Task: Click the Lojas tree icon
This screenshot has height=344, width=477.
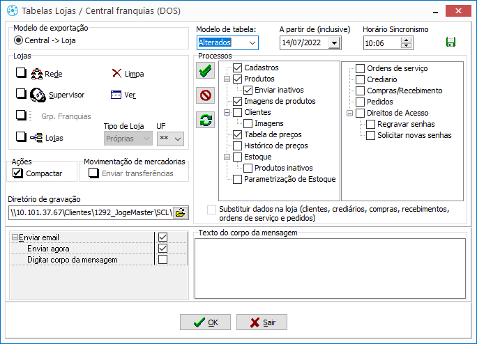Action: [x=36, y=138]
